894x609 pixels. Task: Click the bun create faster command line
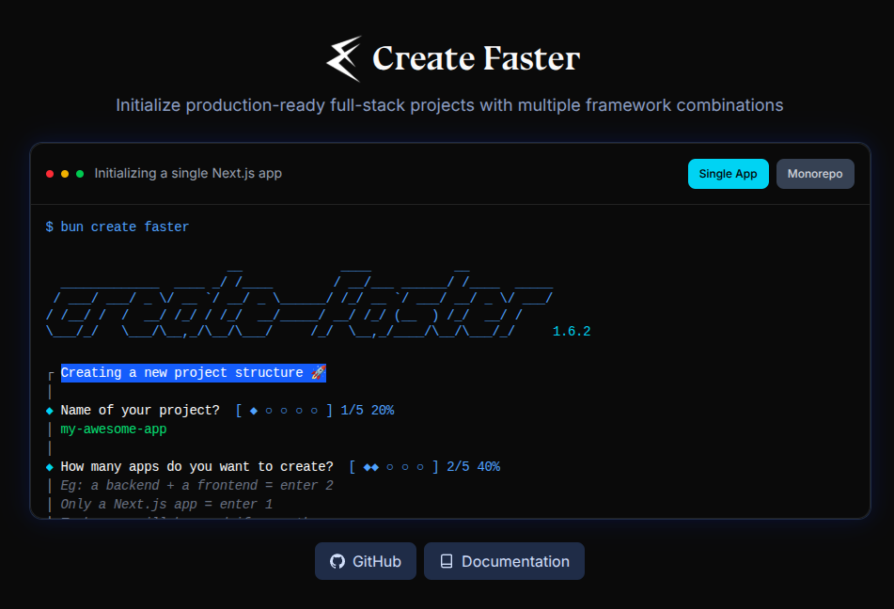coord(118,226)
